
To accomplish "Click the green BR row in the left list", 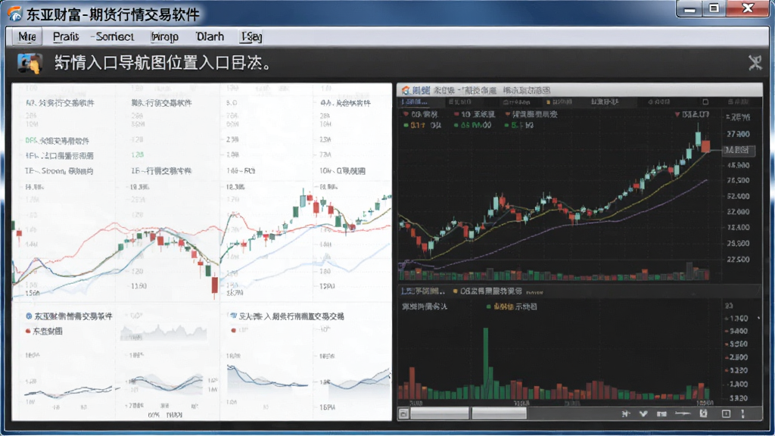I will [x=57, y=140].
